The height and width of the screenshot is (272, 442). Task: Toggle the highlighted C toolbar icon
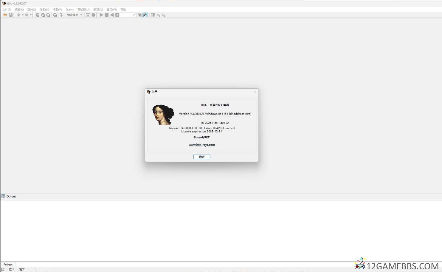point(145,15)
